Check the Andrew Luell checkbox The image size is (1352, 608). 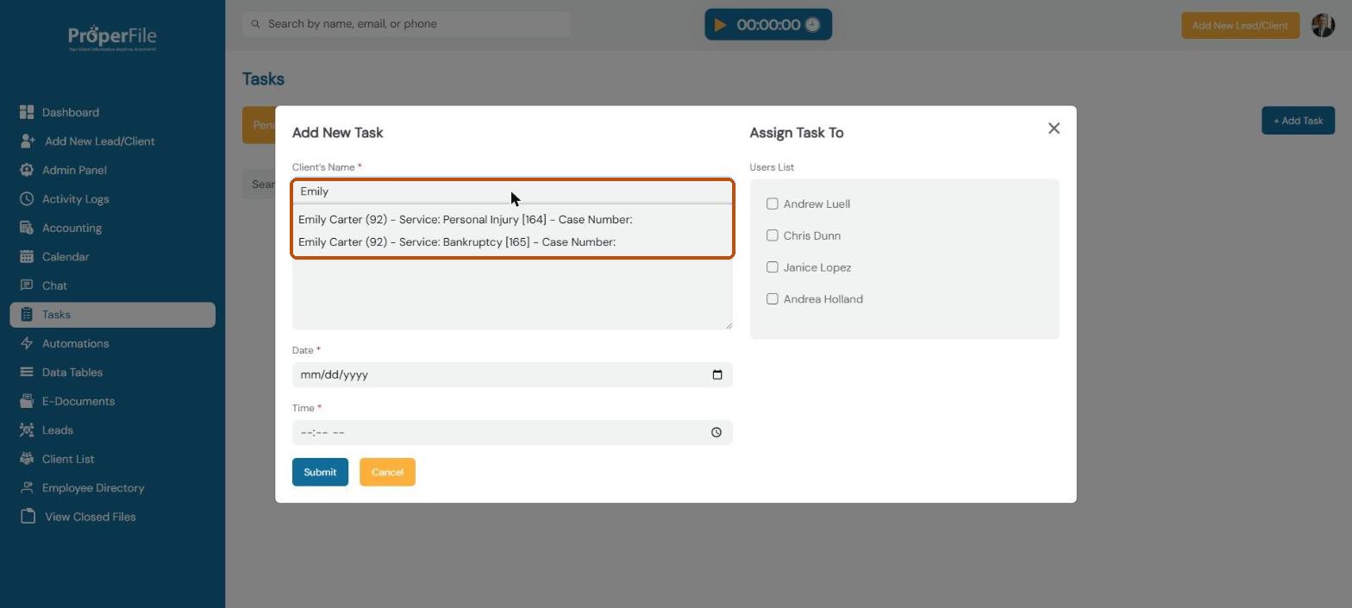773,204
